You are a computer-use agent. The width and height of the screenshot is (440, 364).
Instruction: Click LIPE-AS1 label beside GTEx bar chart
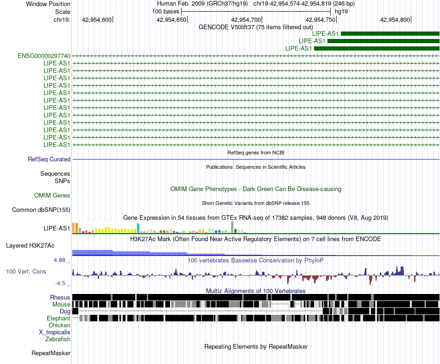[x=57, y=228]
